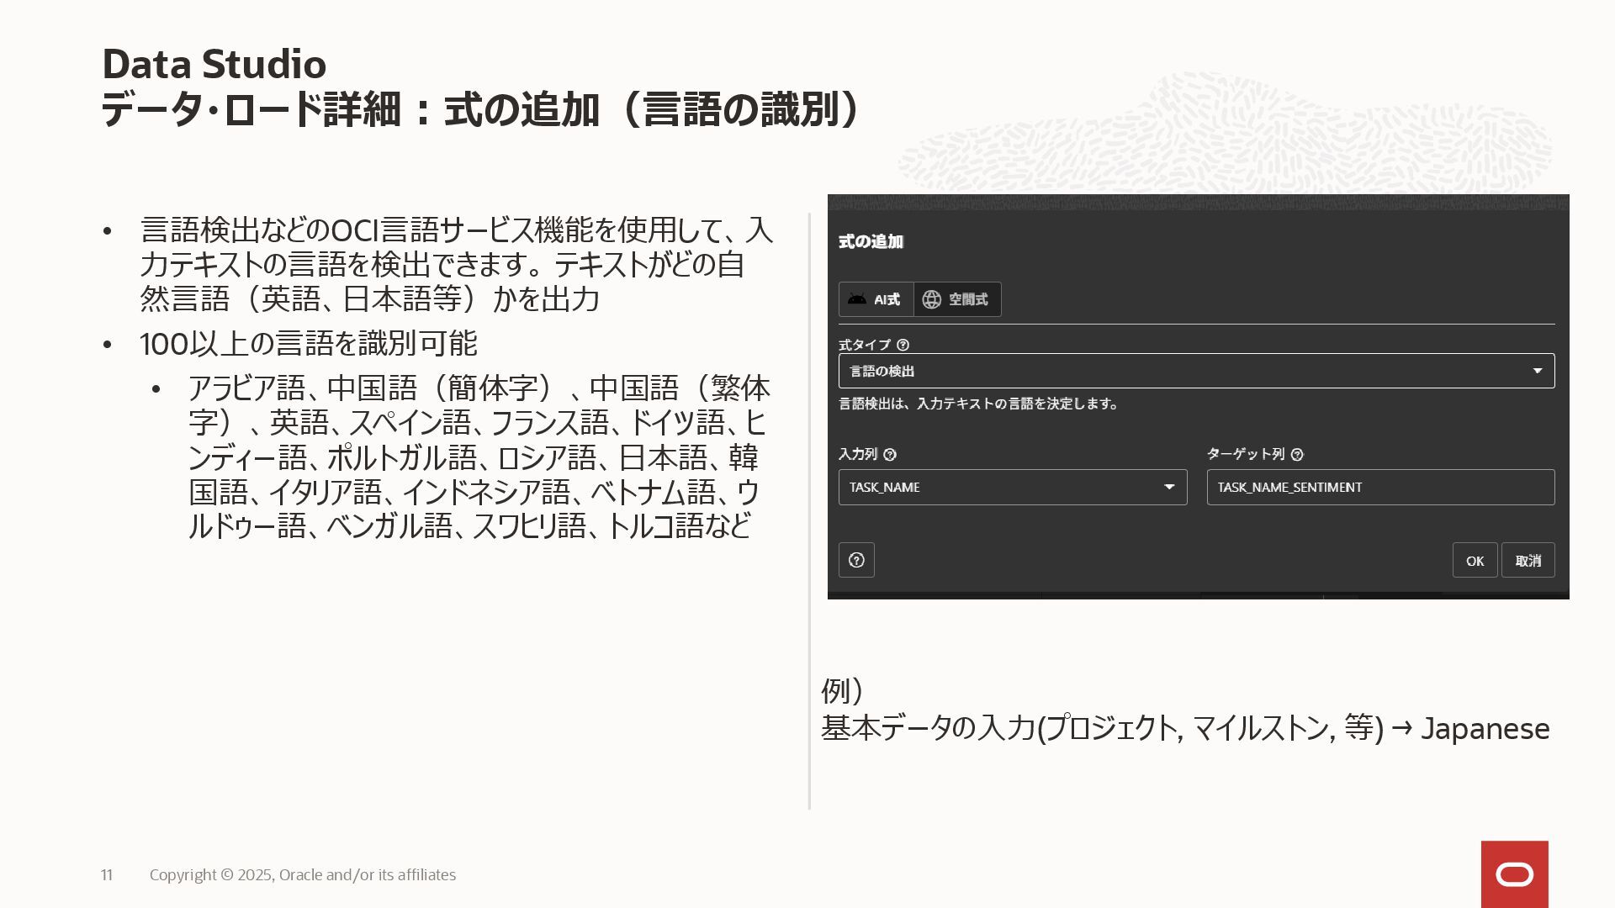Click the Data Studio slide heading

214,64
